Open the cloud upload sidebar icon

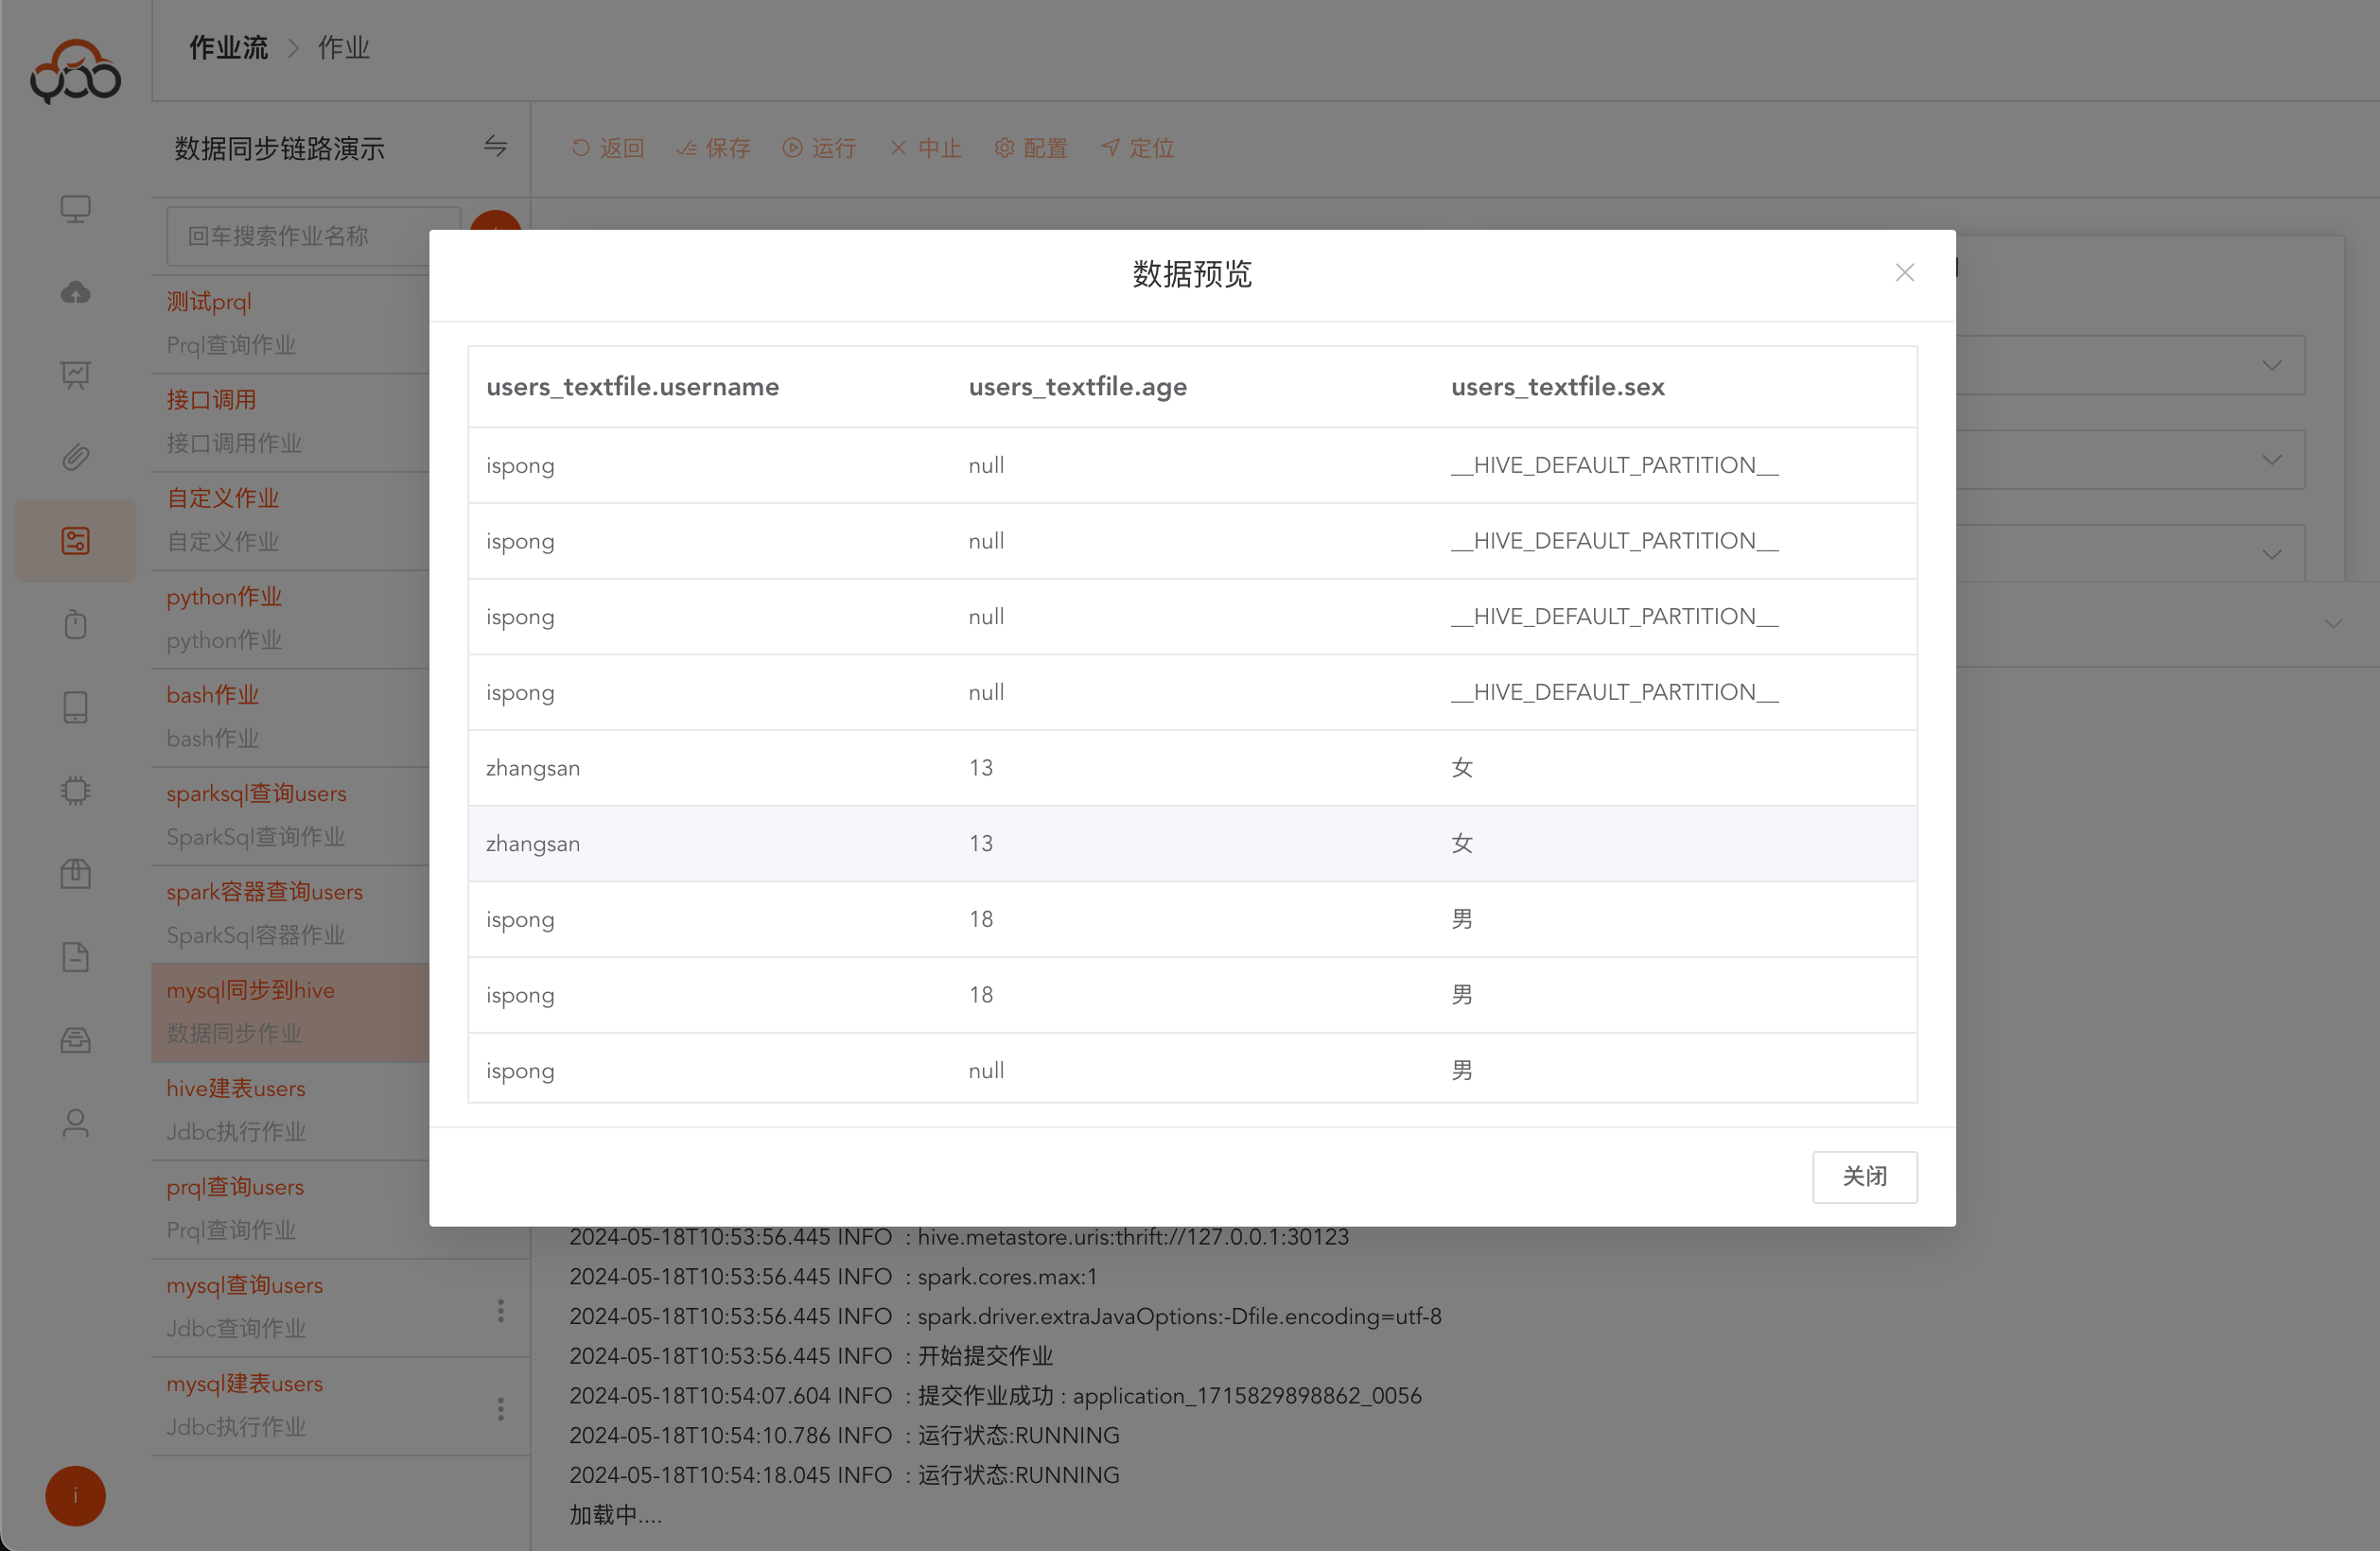tap(76, 292)
